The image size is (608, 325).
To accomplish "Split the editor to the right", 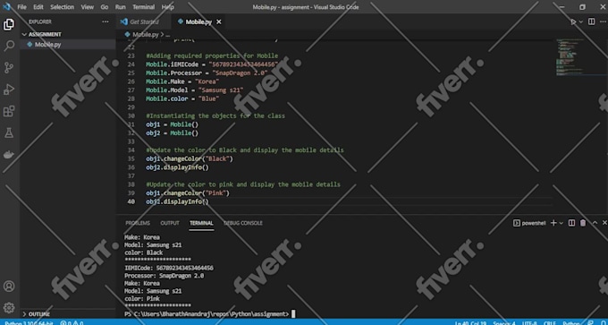I will tap(591, 21).
